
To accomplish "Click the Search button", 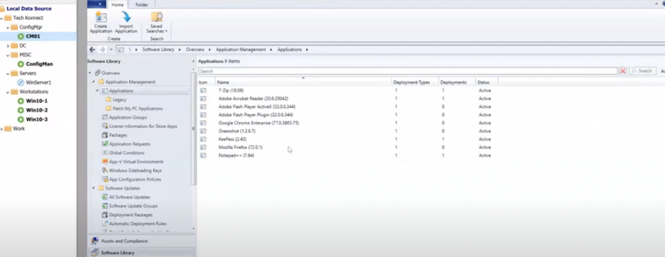I will coord(642,71).
